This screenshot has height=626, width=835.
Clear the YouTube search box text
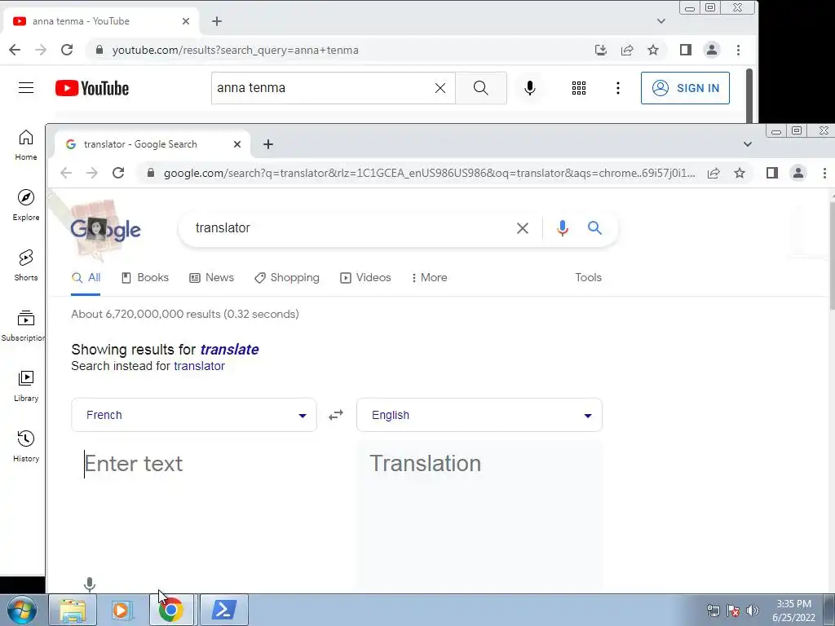click(x=440, y=88)
